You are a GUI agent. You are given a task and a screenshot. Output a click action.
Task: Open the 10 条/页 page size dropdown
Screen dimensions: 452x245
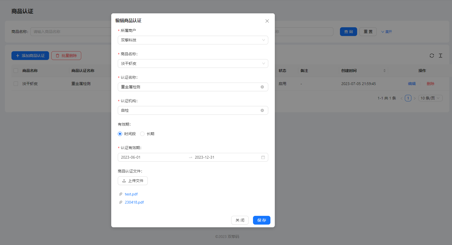pos(430,98)
